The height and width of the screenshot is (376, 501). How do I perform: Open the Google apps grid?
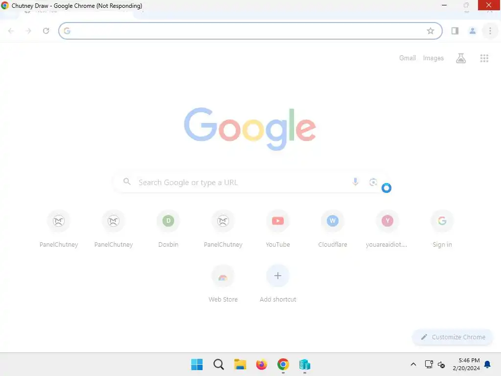pos(484,58)
